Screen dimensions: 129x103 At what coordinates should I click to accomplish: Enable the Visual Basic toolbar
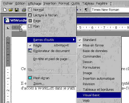(x=99, y=95)
